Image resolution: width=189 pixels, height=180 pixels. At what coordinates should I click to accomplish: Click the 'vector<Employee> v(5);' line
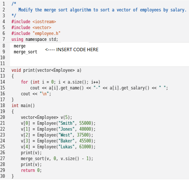coord(46,117)
